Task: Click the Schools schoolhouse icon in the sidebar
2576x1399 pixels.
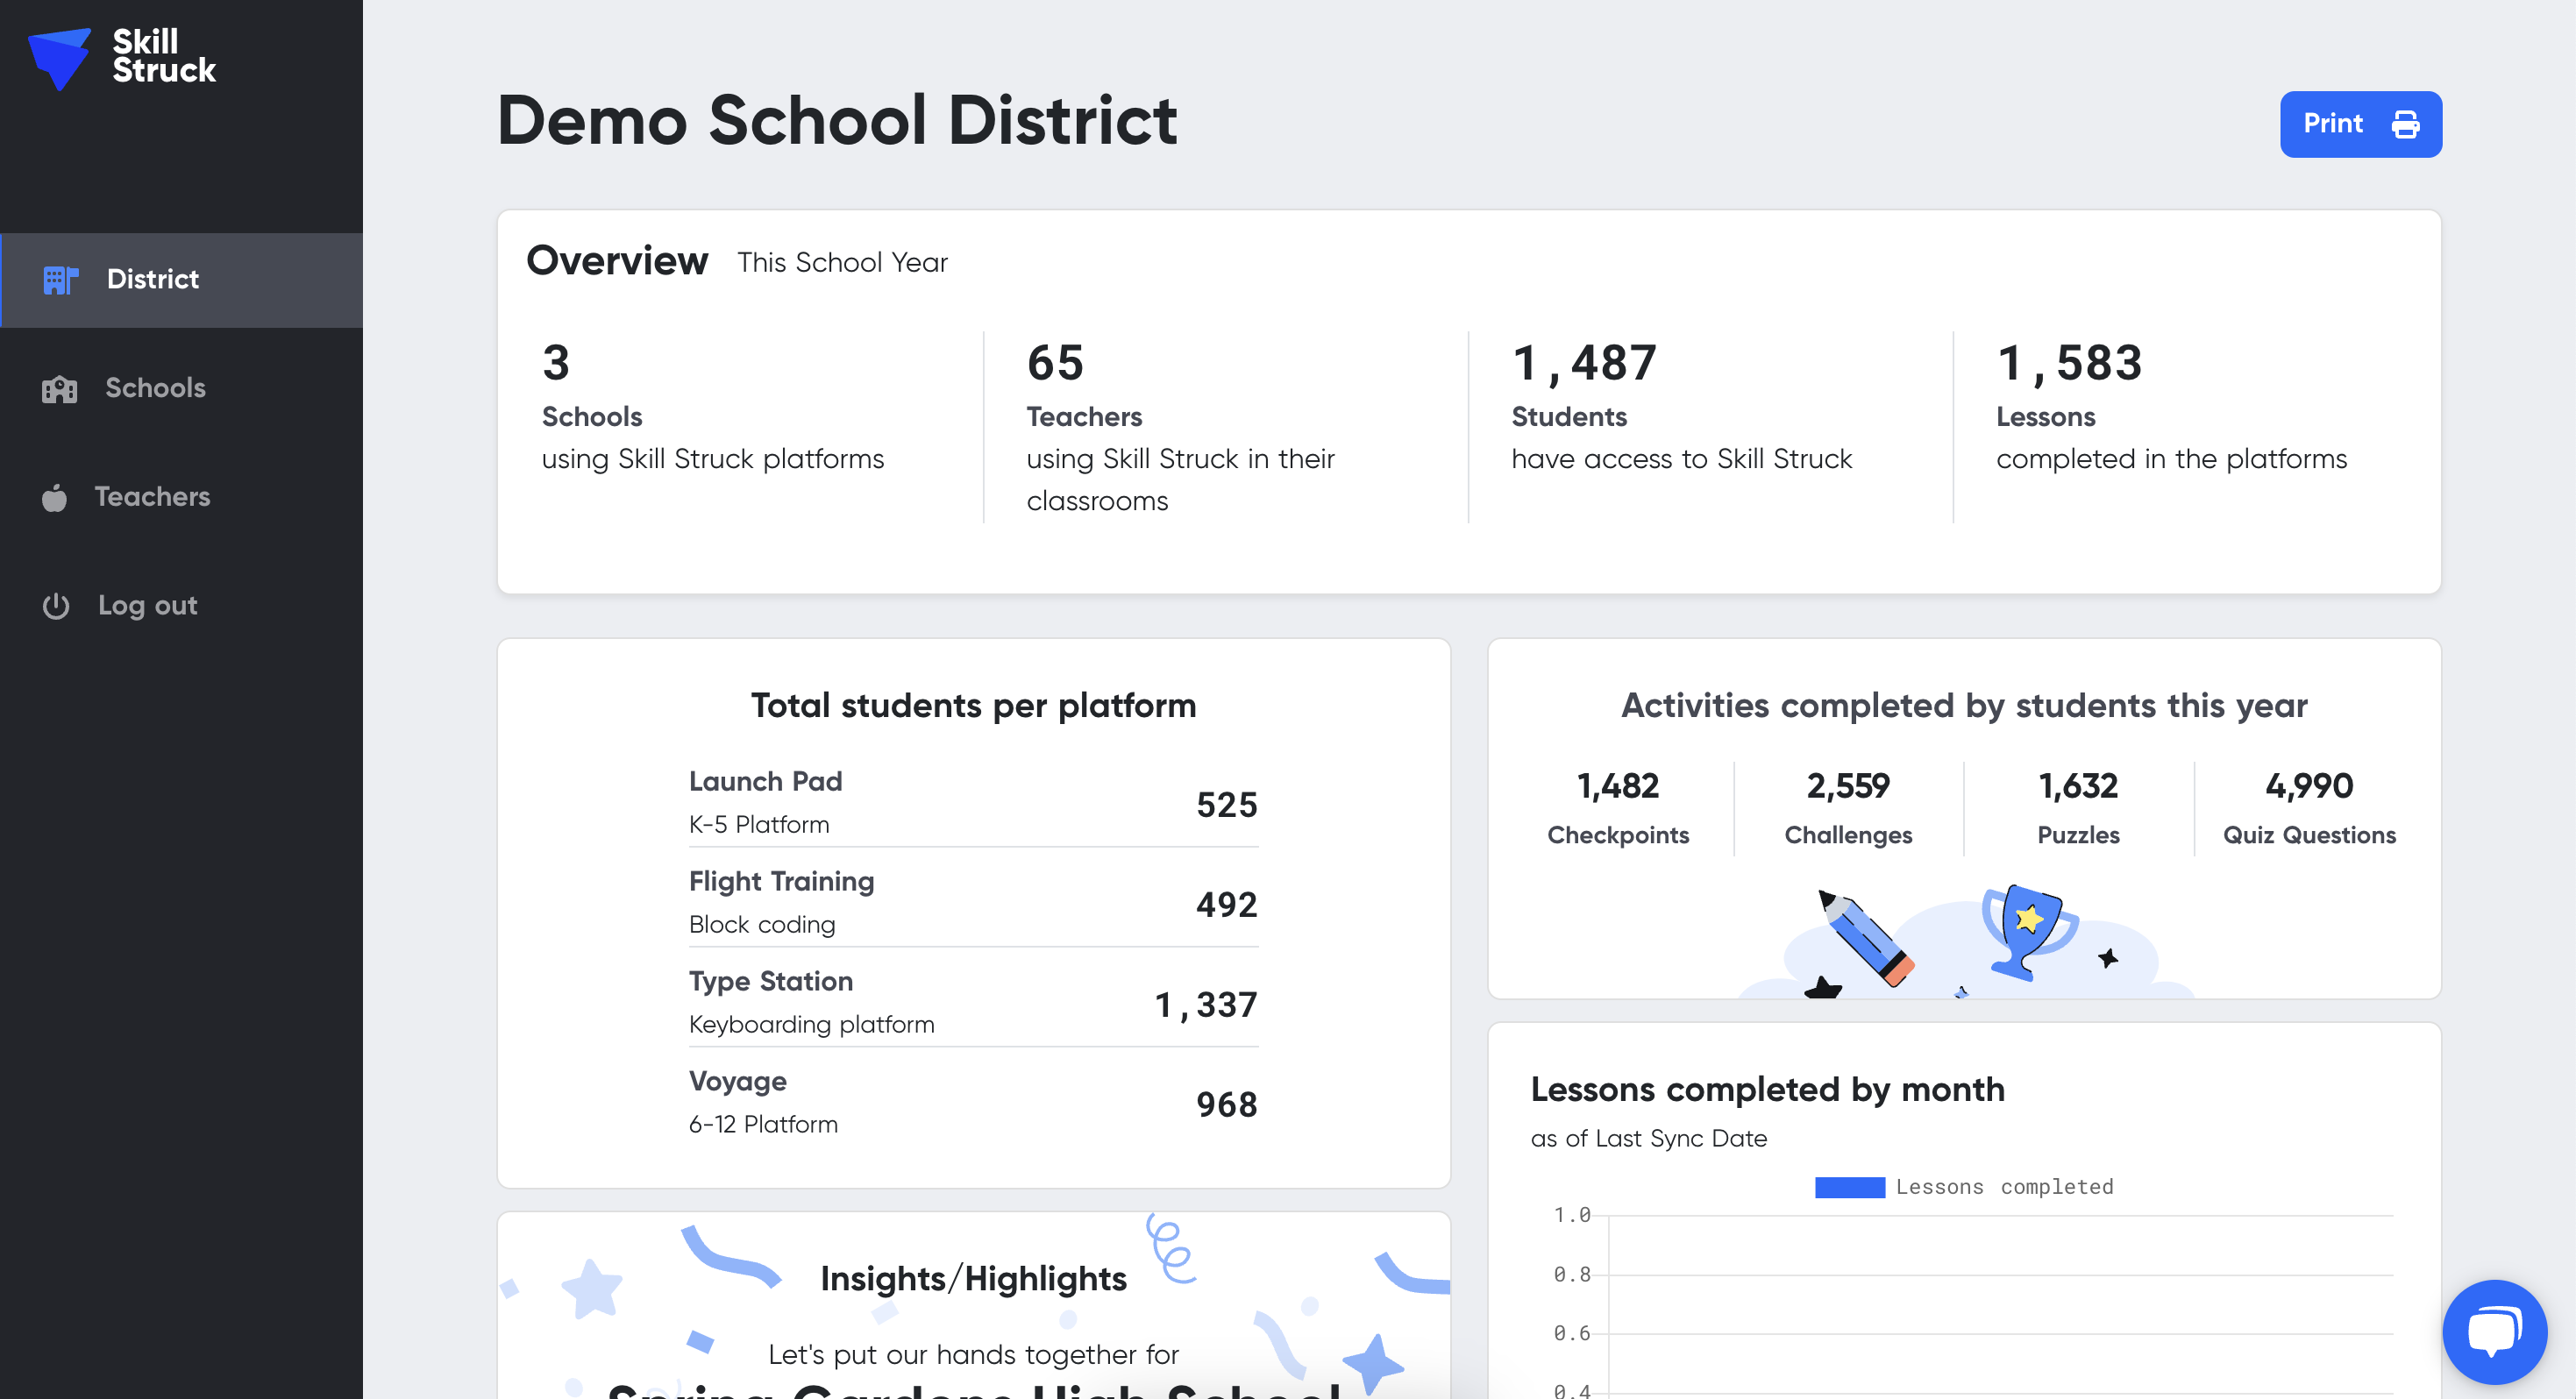Action: pos(60,389)
